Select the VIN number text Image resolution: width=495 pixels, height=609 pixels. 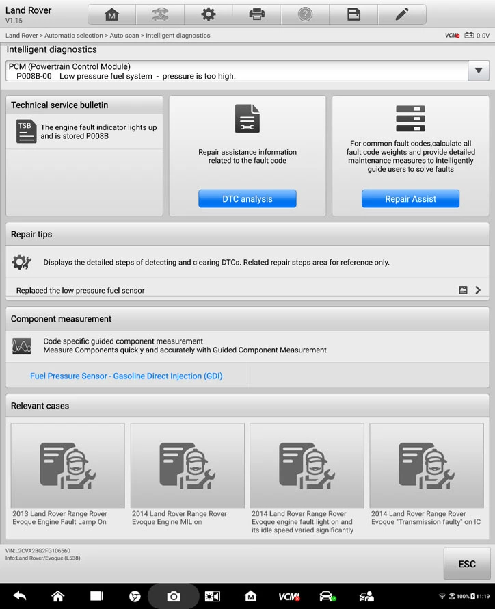point(38,551)
